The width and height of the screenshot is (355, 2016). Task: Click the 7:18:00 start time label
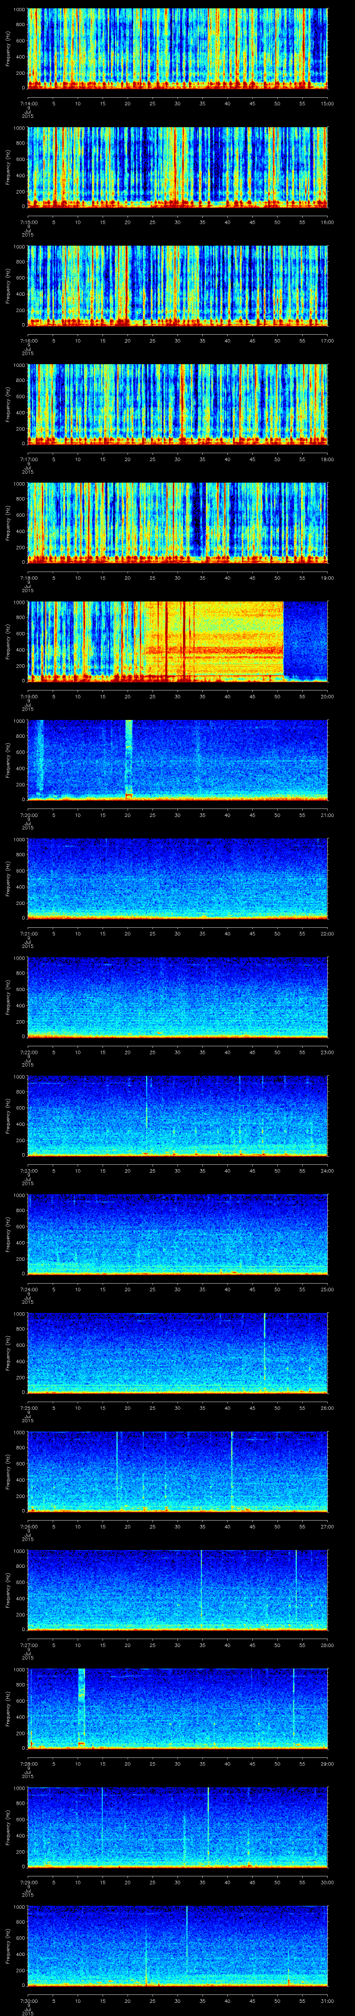tap(28, 577)
